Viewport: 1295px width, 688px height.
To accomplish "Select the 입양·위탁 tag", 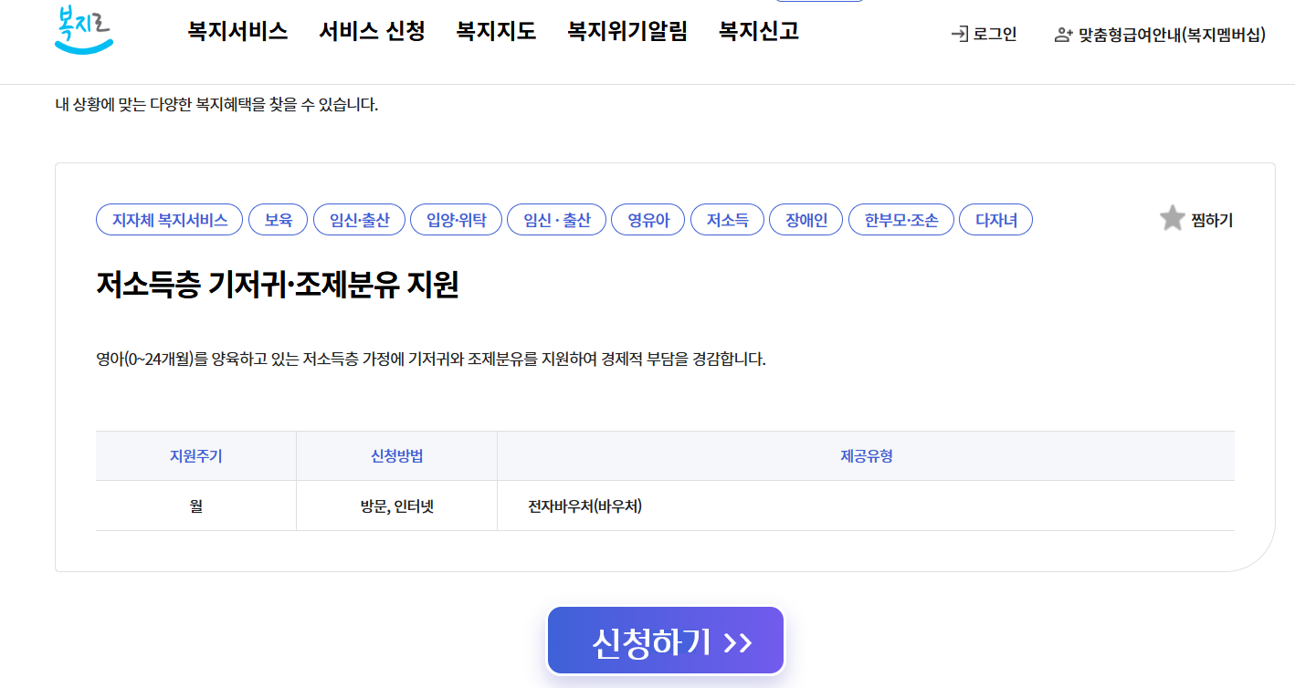I will (x=456, y=219).
